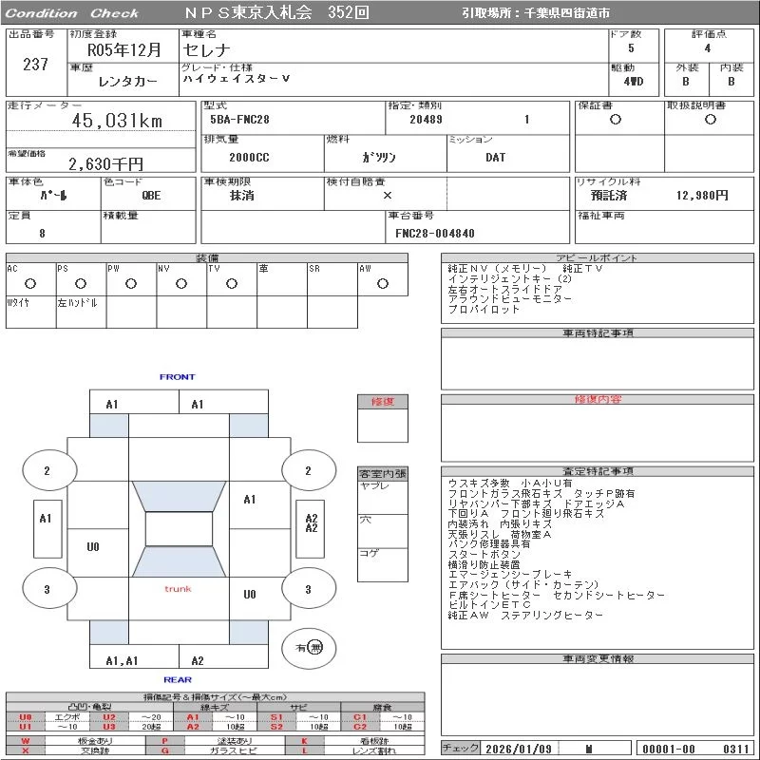This screenshot has width=760, height=760.
Task: Click the 査定特記事項 section header
Action: 597,471
